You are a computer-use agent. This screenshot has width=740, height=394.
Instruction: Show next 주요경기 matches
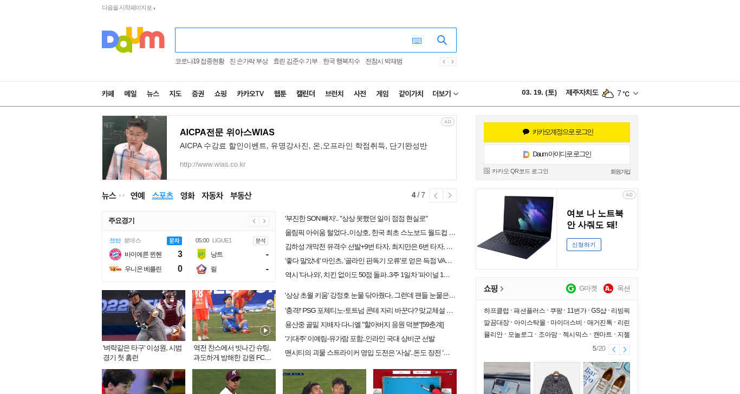tap(264, 221)
